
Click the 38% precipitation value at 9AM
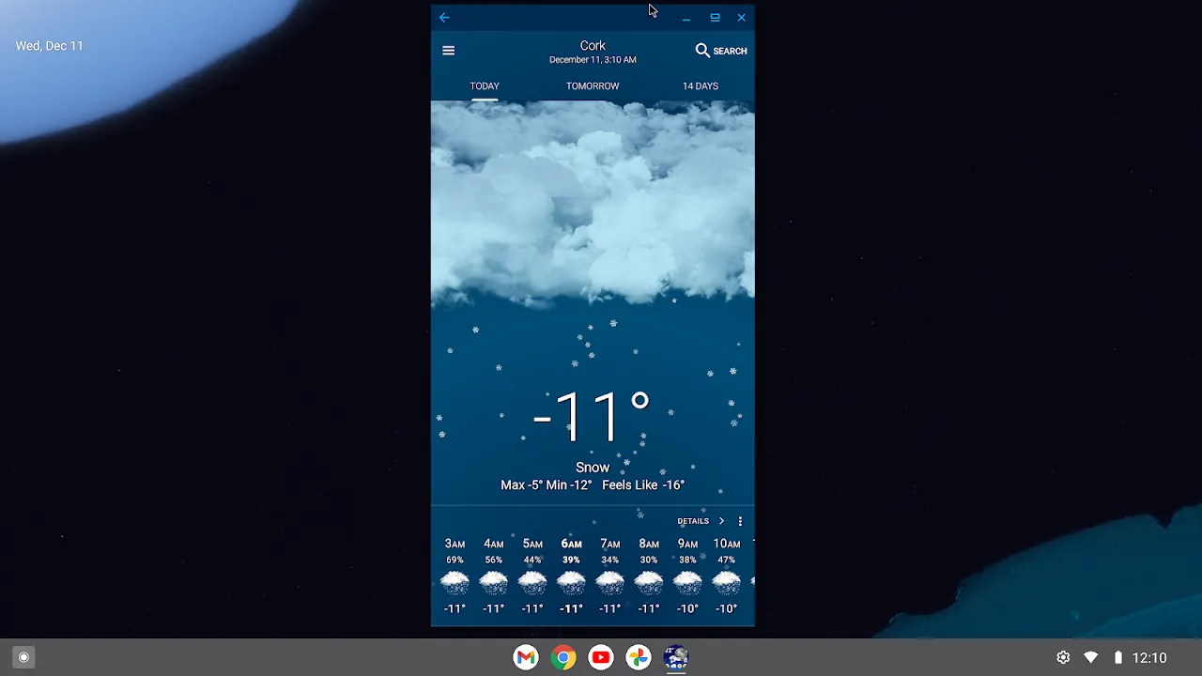[x=687, y=560]
